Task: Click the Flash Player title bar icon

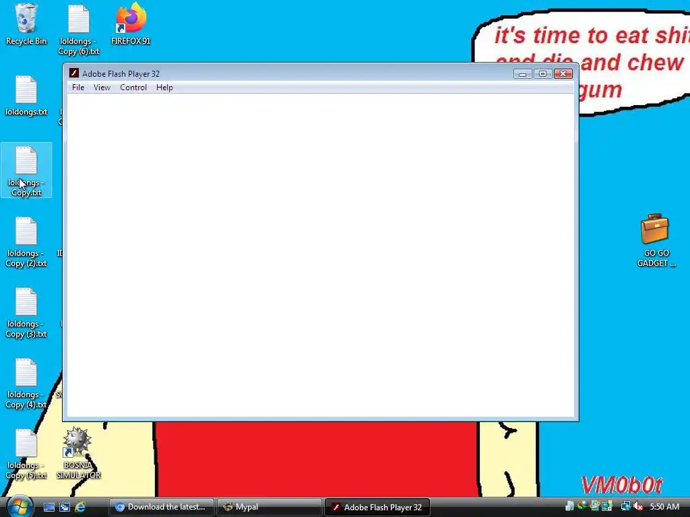Action: [74, 73]
